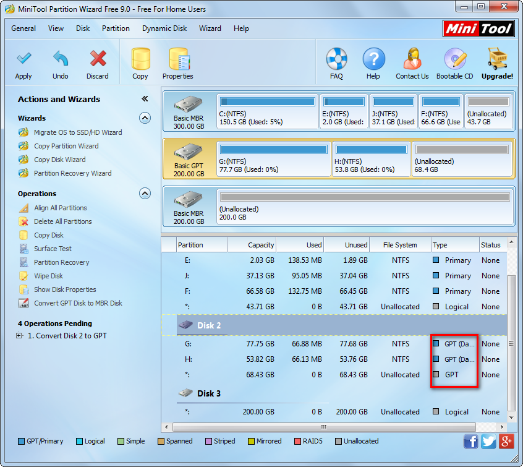Expand the pending Convert Disk 2 operation
The height and width of the screenshot is (467, 523).
click(x=20, y=336)
